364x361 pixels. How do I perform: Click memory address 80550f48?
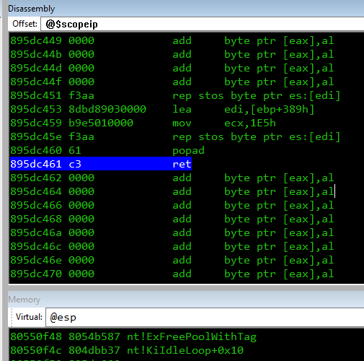coord(36,336)
